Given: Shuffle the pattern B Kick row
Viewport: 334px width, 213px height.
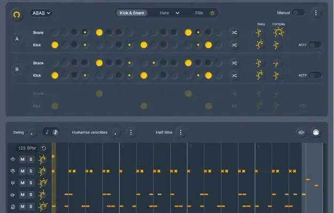Looking at the screenshot, I should 234,76.
